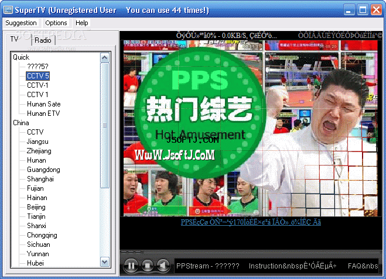Open the Jiangsu category

pyautogui.click(x=37, y=142)
